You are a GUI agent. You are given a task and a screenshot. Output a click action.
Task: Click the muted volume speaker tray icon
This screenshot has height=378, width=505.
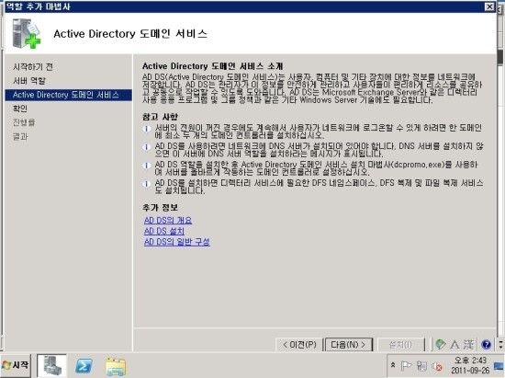(437, 366)
